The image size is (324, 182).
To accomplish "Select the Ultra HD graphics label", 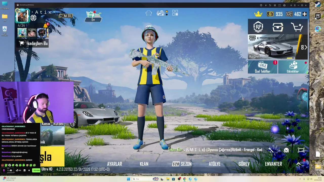I will click(47, 169).
